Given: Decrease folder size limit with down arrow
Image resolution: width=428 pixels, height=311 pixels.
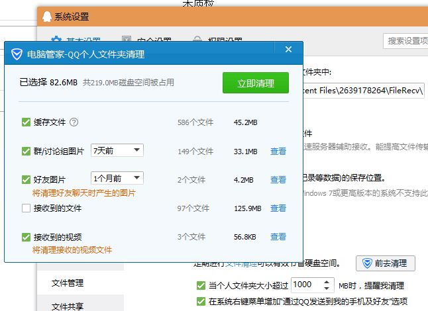Looking at the screenshot, I should coord(327,288).
